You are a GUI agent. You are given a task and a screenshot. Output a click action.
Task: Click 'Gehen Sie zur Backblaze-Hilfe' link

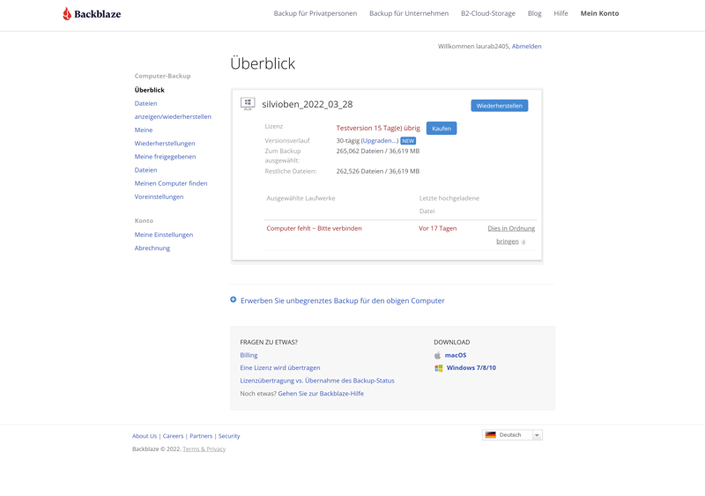point(321,394)
